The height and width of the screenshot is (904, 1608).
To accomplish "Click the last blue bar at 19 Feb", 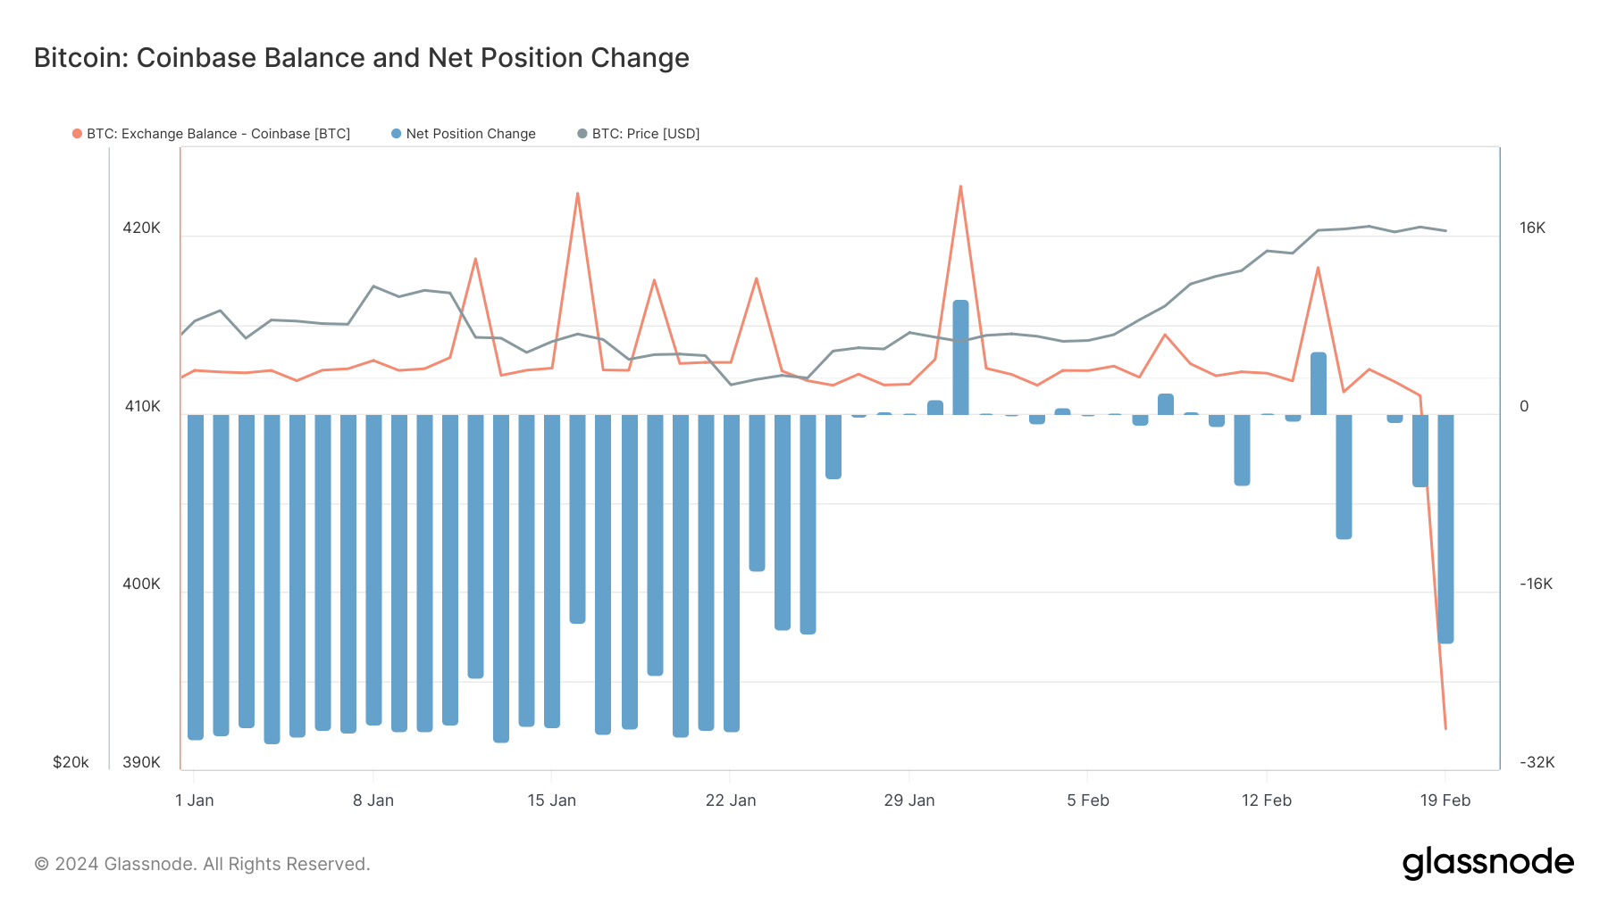I will pos(1445,528).
